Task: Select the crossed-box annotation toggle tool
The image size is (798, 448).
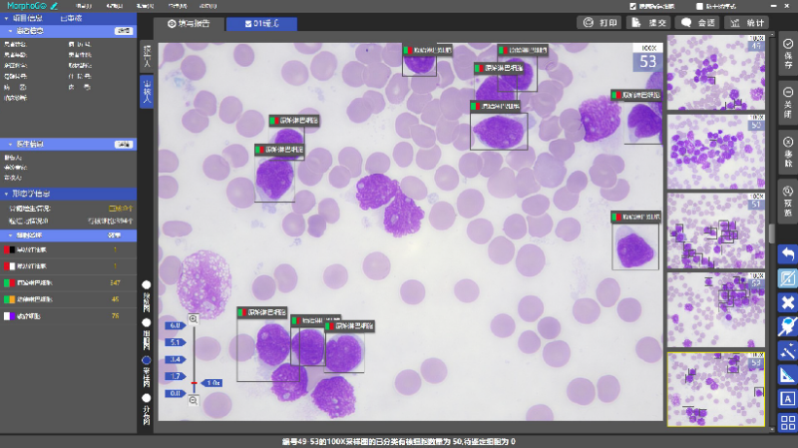Action: (x=787, y=278)
